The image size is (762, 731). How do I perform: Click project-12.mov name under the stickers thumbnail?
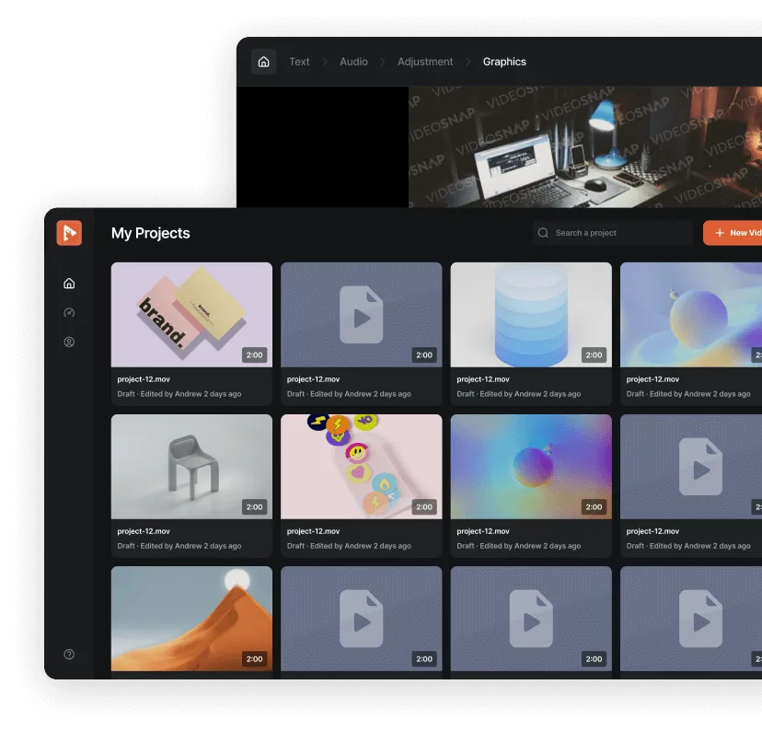coord(313,531)
